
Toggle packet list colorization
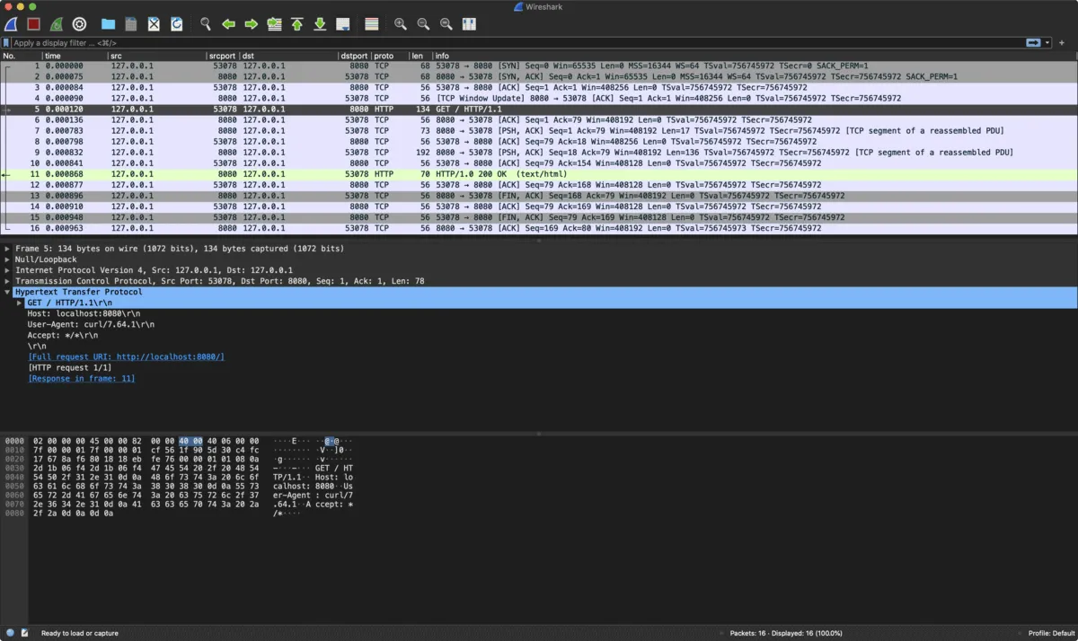[371, 24]
